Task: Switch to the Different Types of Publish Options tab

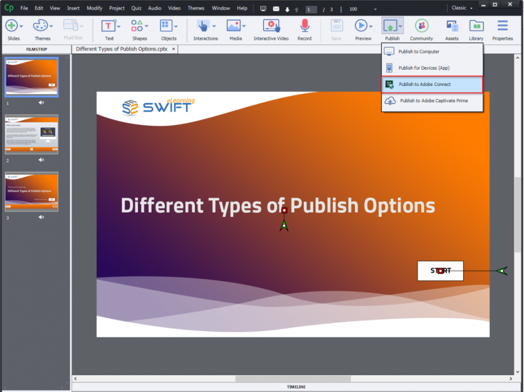Action: [x=122, y=49]
